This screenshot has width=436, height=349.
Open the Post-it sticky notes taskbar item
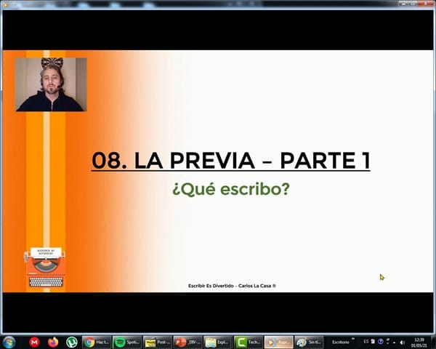click(158, 342)
